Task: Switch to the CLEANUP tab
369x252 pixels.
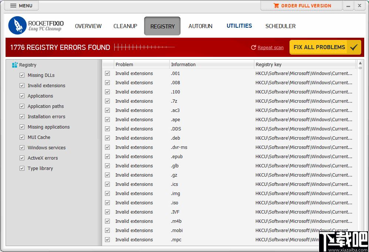Action: point(125,26)
